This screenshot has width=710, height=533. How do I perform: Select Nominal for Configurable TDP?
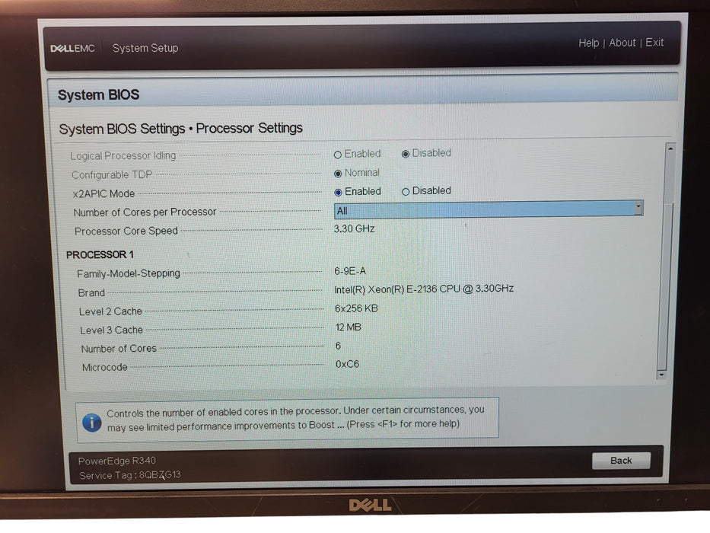[338, 174]
